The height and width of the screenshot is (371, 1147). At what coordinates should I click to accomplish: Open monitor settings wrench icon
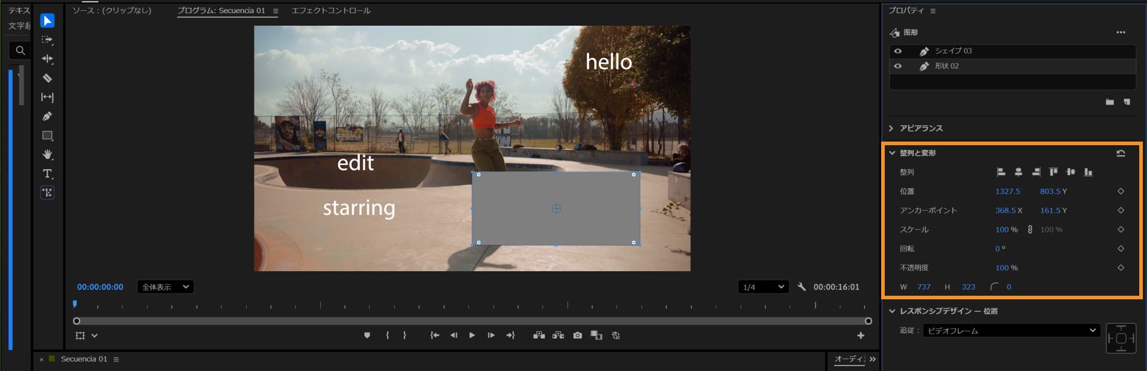(802, 287)
